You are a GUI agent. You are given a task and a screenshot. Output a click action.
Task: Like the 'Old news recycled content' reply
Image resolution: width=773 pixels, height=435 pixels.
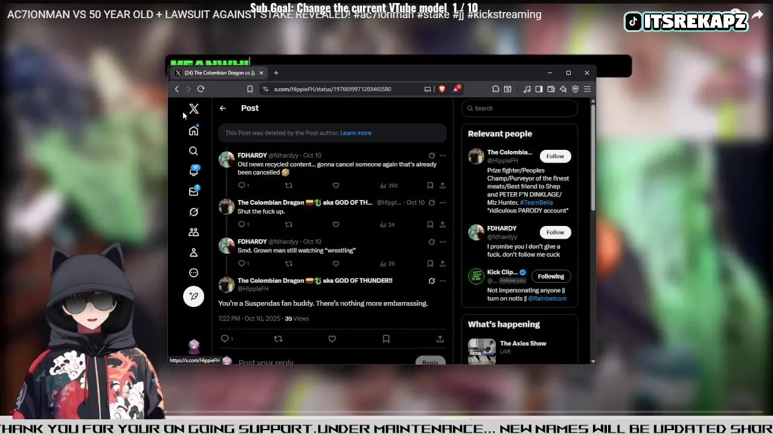coord(336,185)
